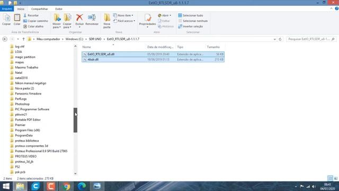
Task: Open Chrome from the taskbar
Action: tap(66, 186)
